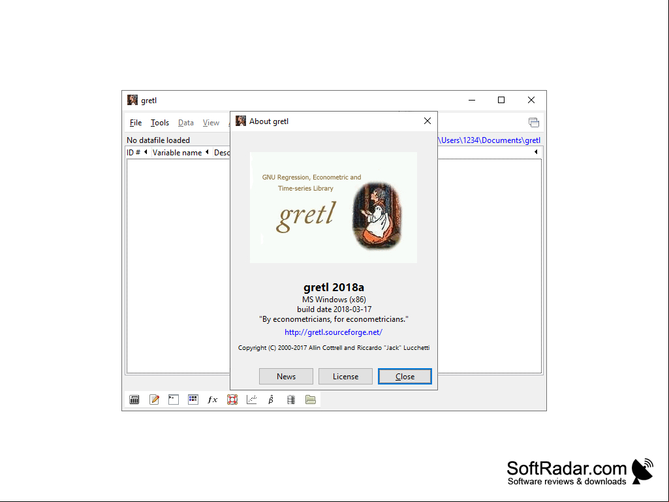669x502 pixels.
Task: Click the Documents\gretl working directory link
Action: click(490, 140)
